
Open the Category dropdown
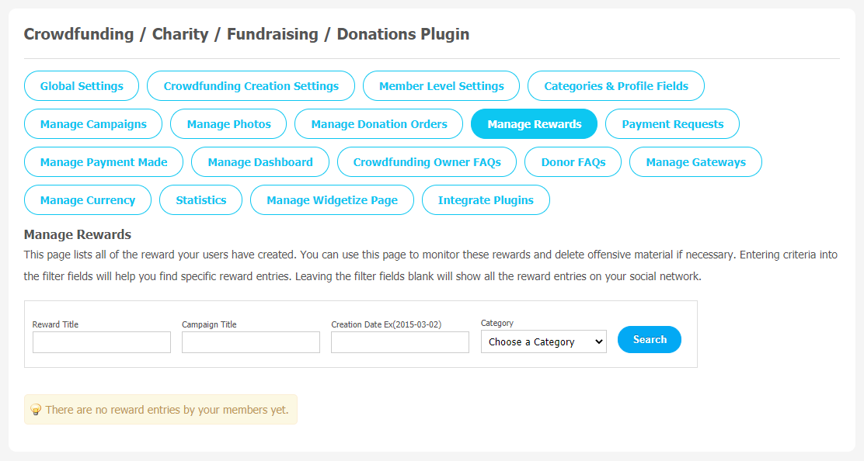[x=543, y=341]
